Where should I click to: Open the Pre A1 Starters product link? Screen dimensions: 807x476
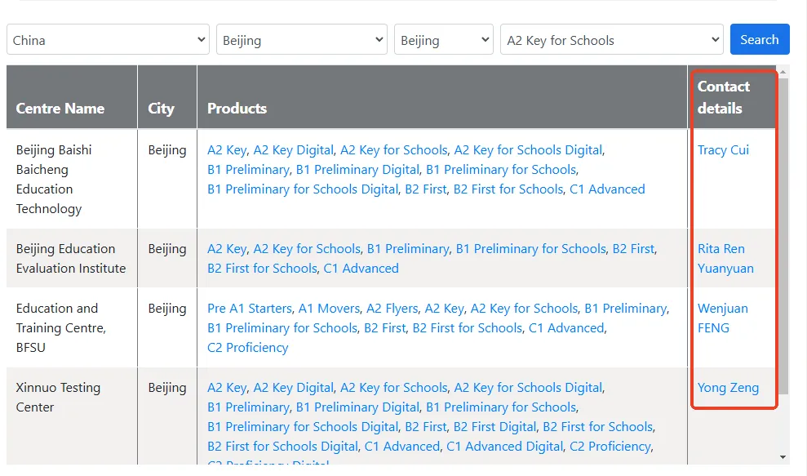click(x=249, y=309)
